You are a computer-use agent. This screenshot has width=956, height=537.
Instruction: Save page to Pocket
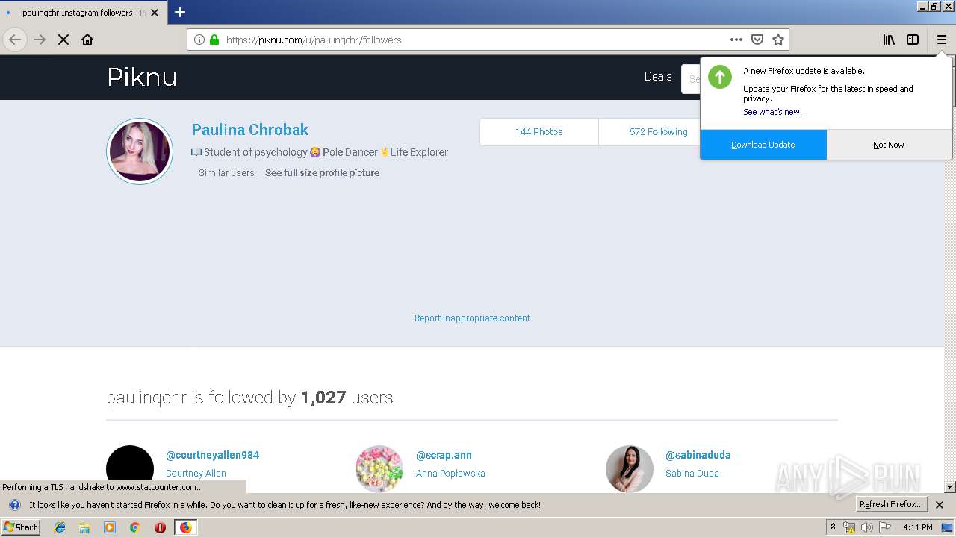pos(757,40)
